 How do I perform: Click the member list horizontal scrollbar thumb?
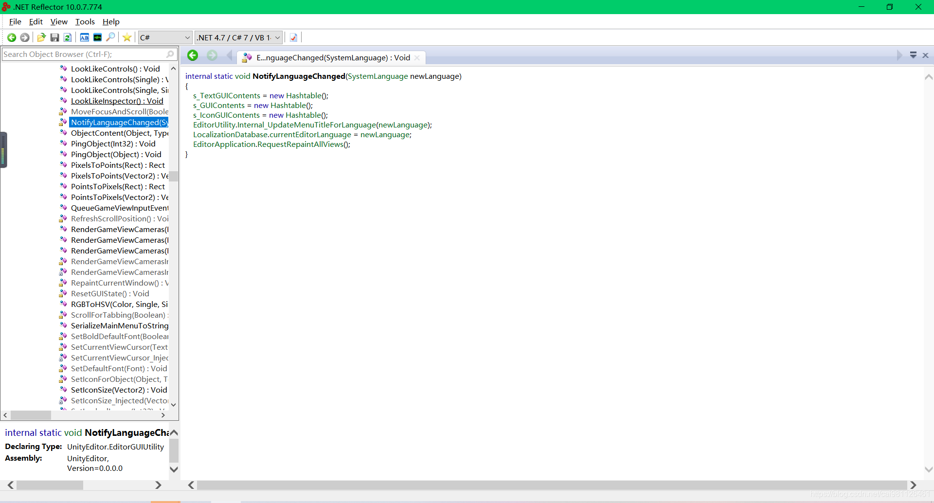[31, 415]
